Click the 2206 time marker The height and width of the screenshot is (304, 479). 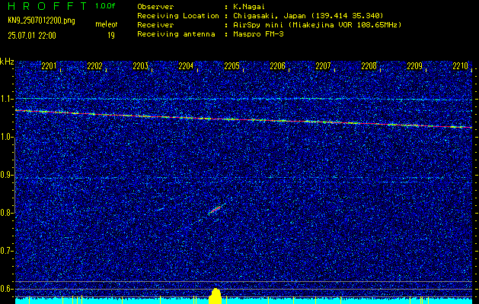[x=278, y=66]
